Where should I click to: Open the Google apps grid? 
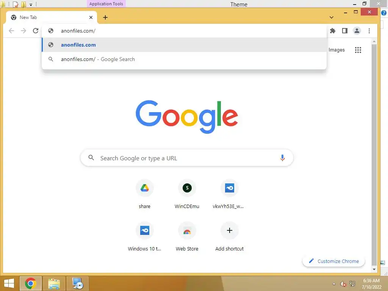358,50
